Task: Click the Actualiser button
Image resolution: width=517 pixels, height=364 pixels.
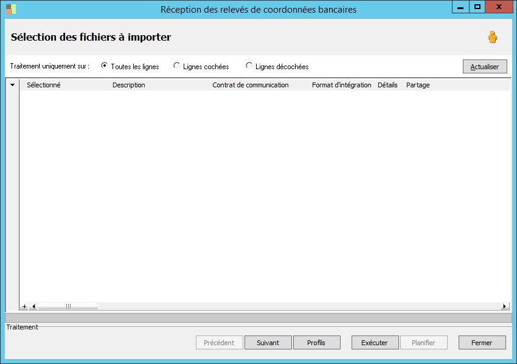Action: click(485, 66)
